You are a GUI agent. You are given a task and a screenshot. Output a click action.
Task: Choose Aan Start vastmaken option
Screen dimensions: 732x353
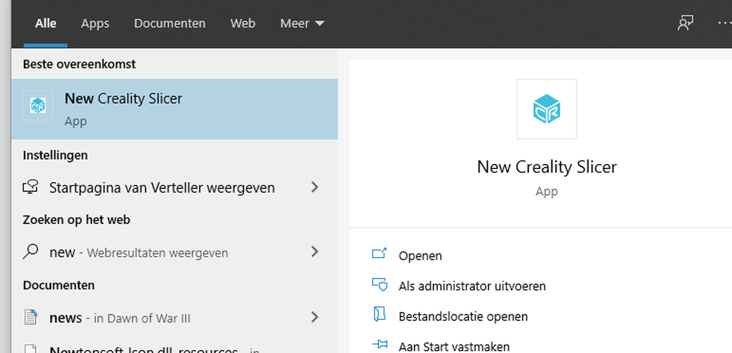tap(453, 347)
